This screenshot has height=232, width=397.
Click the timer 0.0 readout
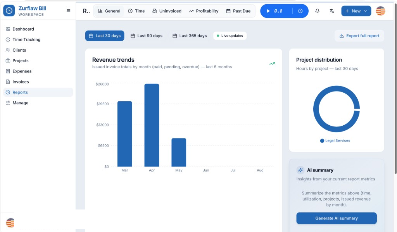coord(278,11)
